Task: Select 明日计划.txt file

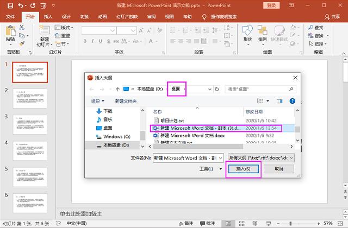Action: 172,121
